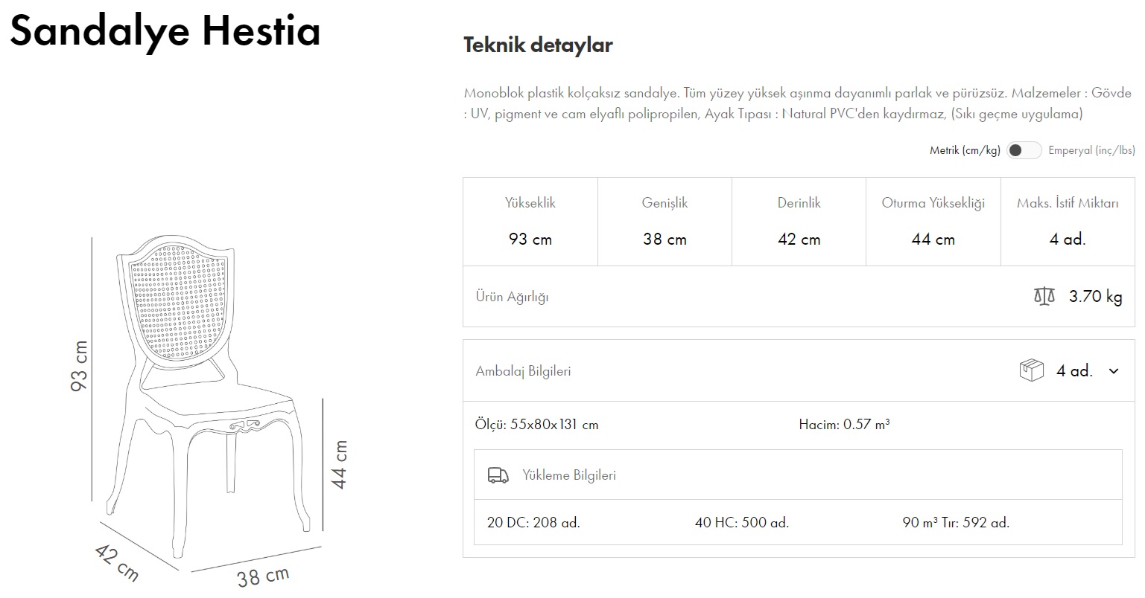Click the delivery truck icon
The width and height of the screenshot is (1145, 598).
tap(498, 475)
